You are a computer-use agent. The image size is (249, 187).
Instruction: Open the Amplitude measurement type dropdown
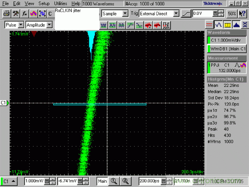coord(50,25)
